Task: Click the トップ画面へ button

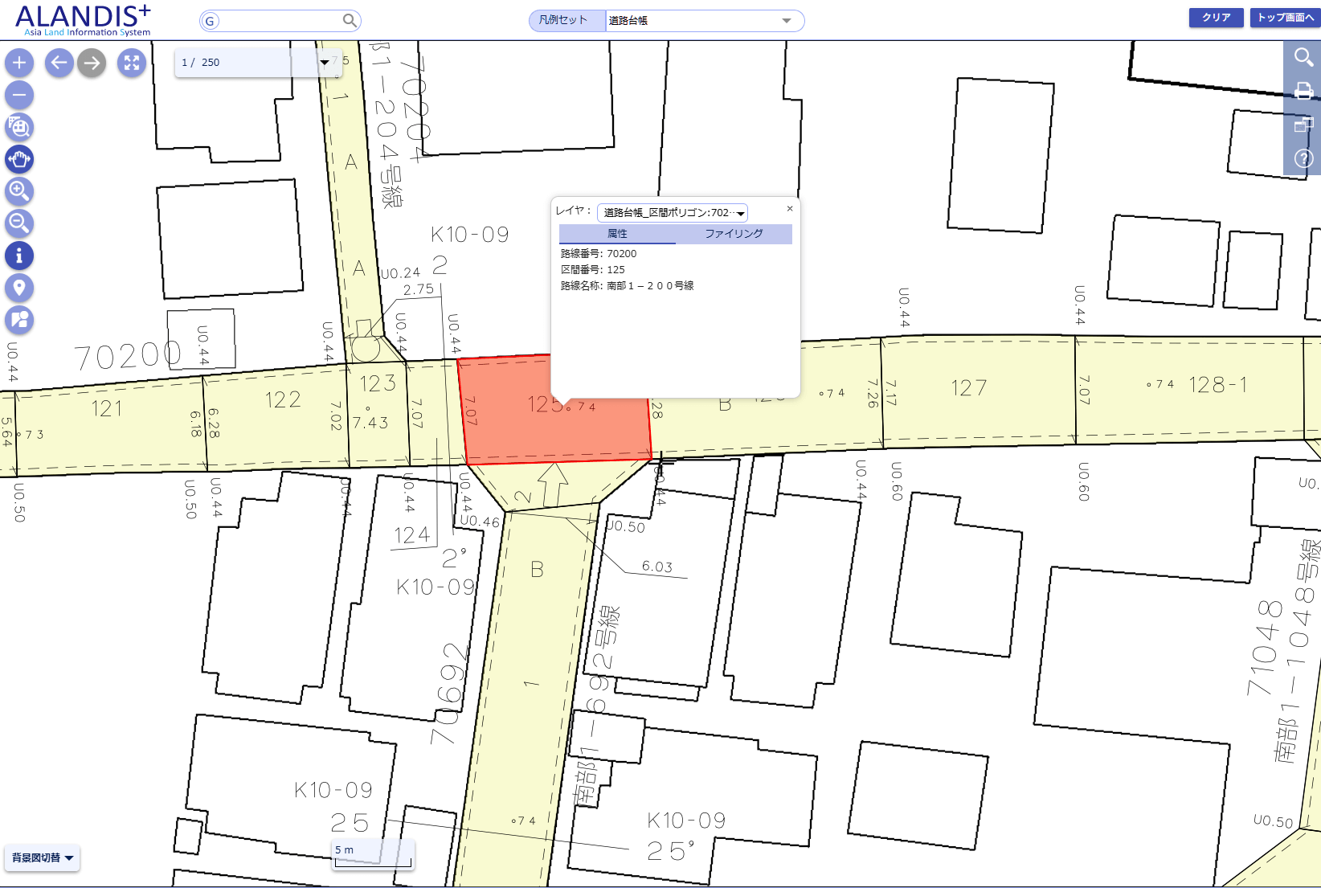Action: [x=1285, y=18]
